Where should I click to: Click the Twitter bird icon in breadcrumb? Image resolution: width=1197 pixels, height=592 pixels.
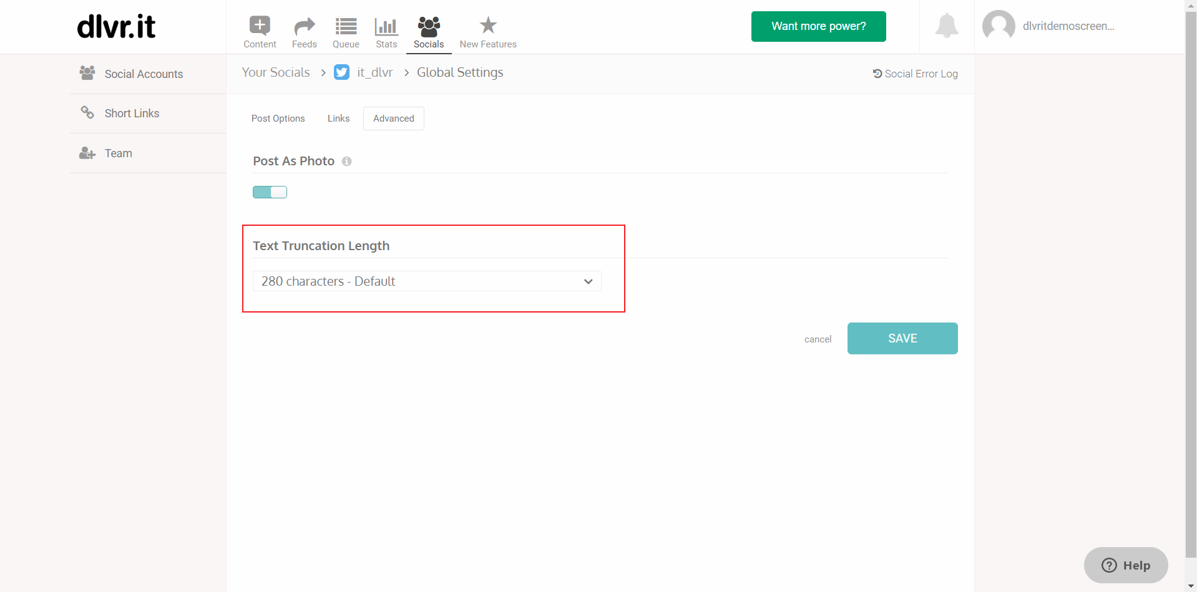341,72
